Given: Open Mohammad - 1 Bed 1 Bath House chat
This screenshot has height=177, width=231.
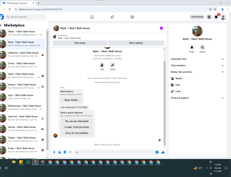Looking at the screenshot, I should pyautogui.click(x=23, y=107).
